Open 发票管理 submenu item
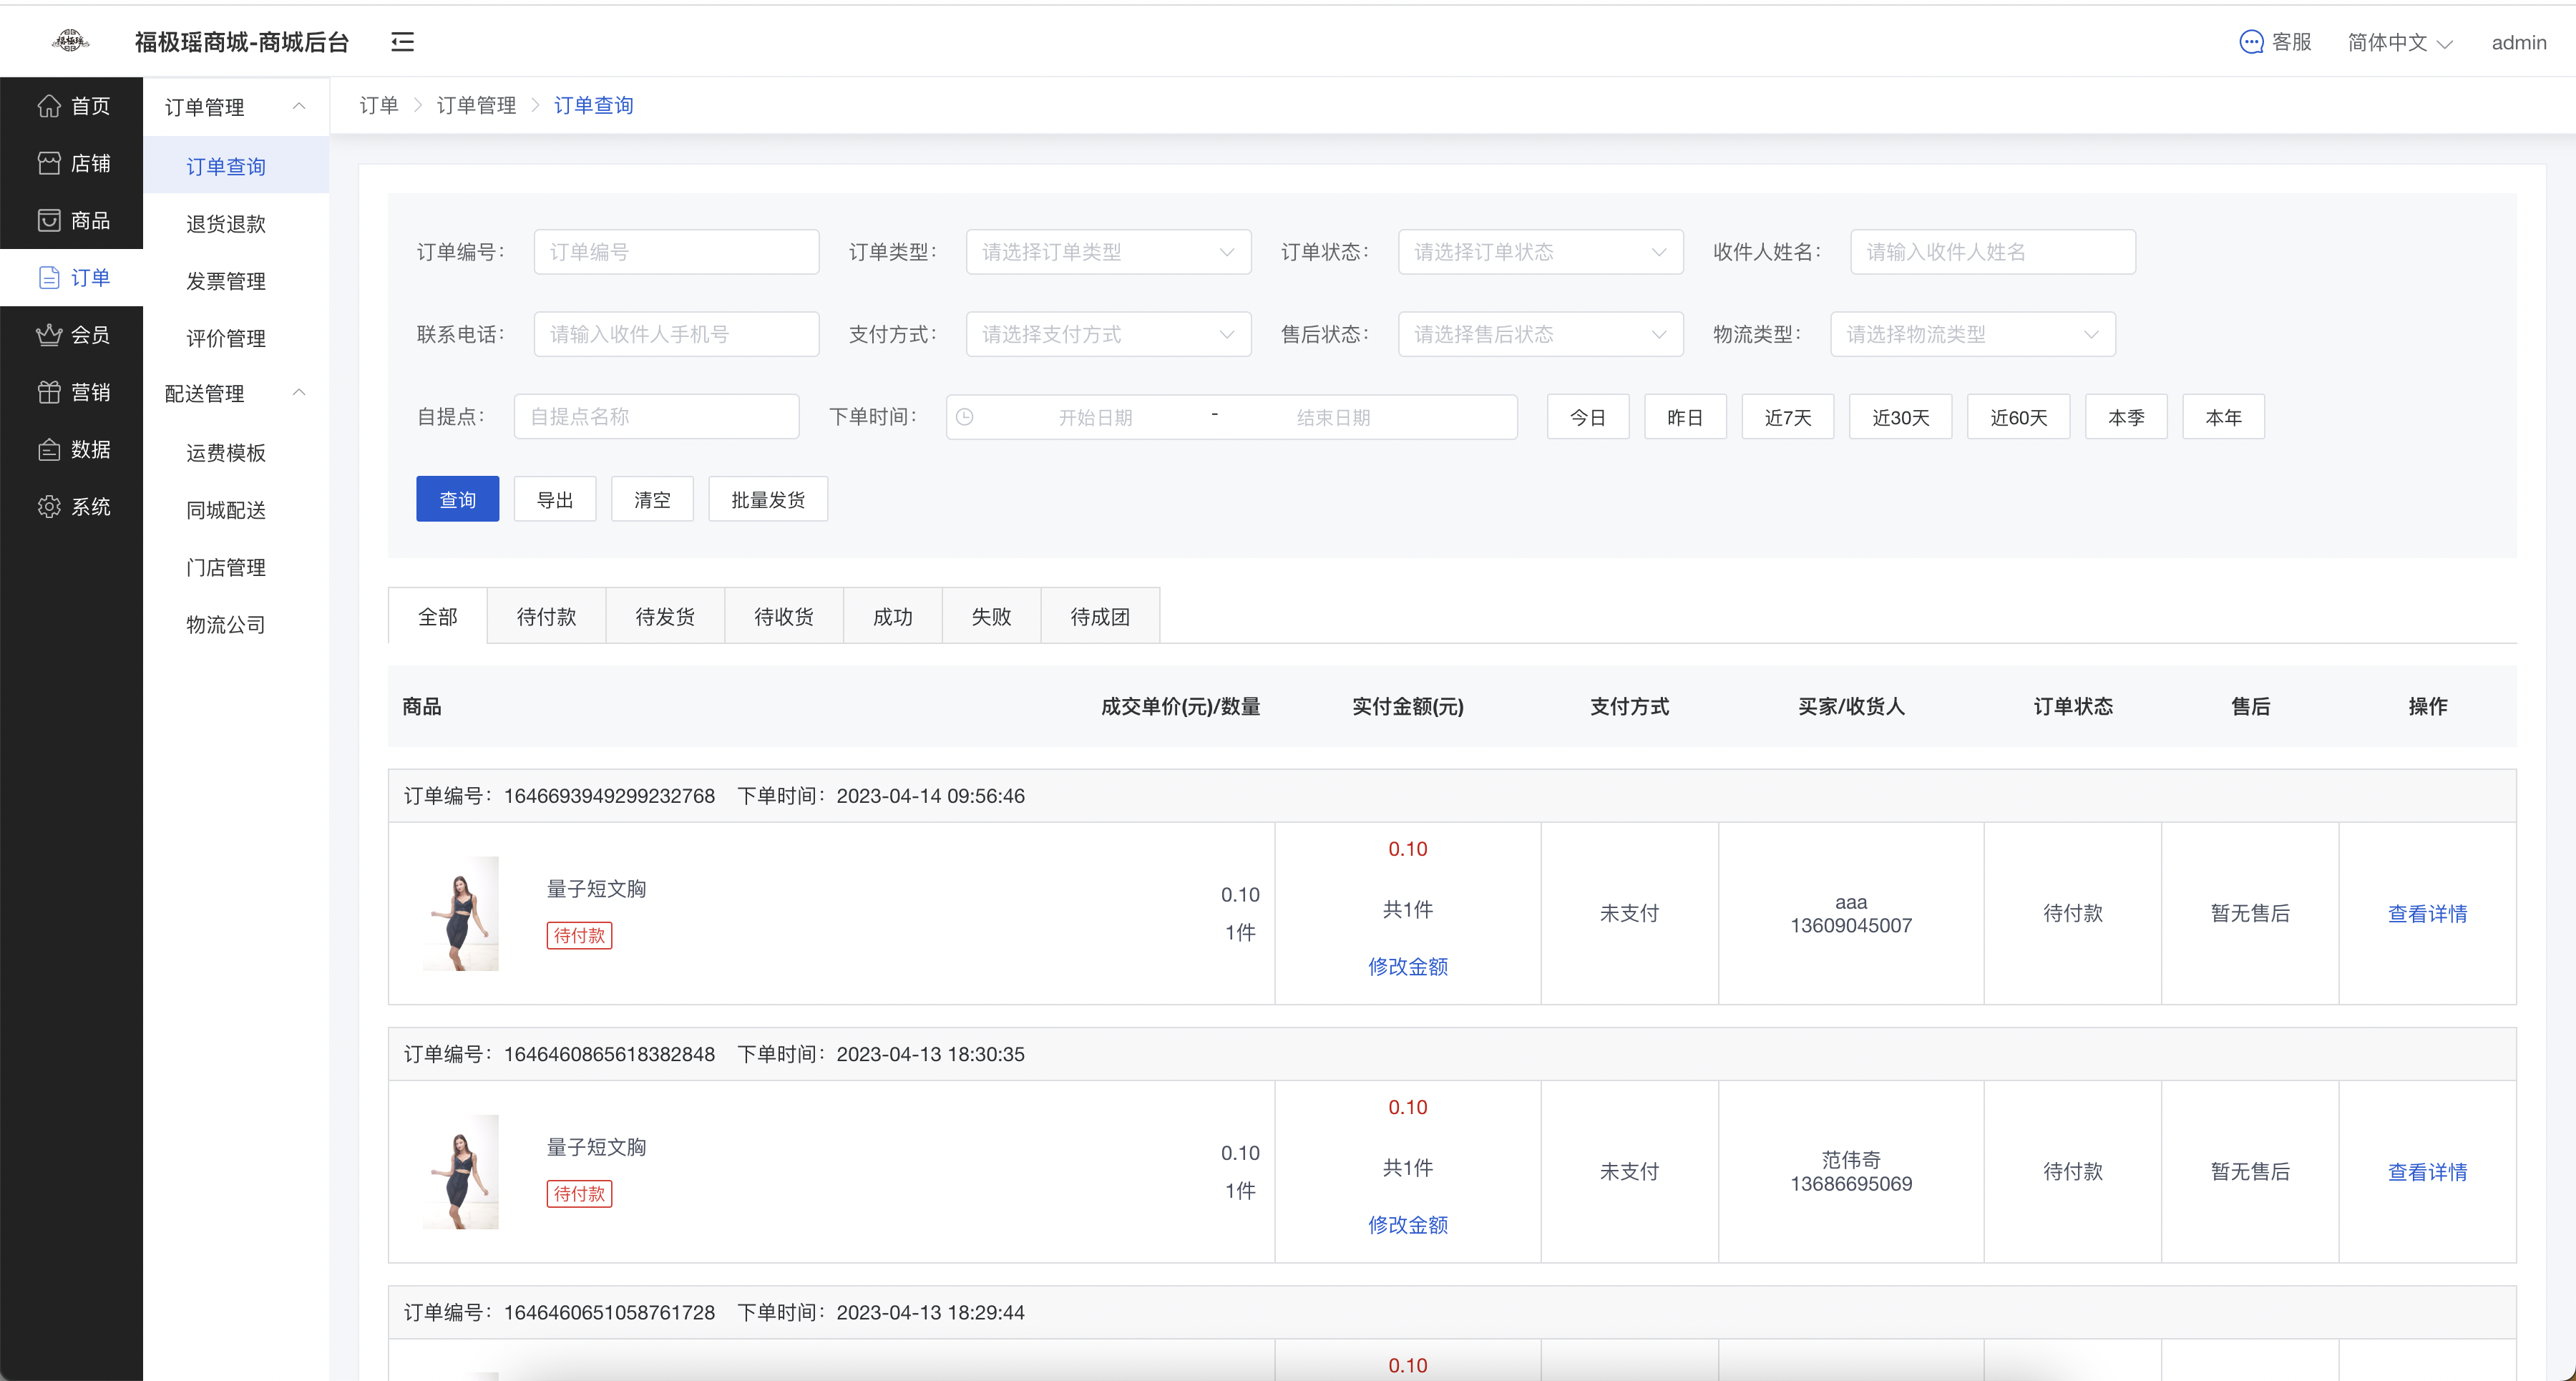The image size is (2576, 1381). click(x=236, y=281)
